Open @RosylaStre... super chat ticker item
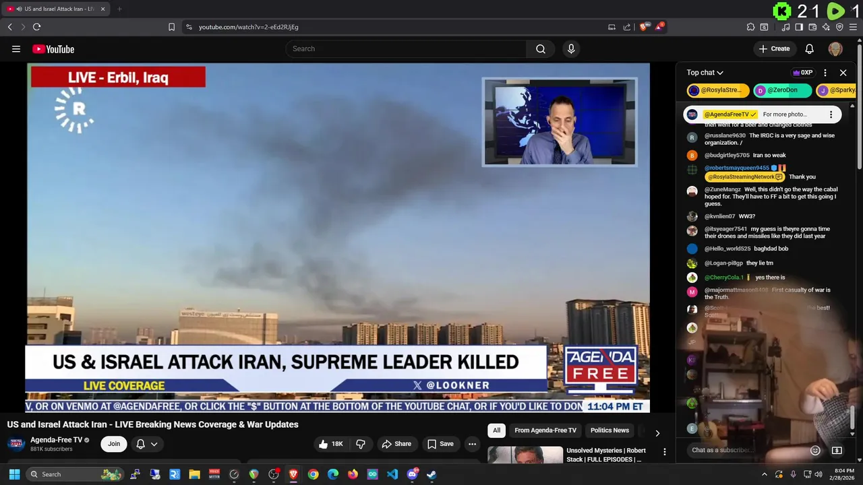 coord(718,90)
